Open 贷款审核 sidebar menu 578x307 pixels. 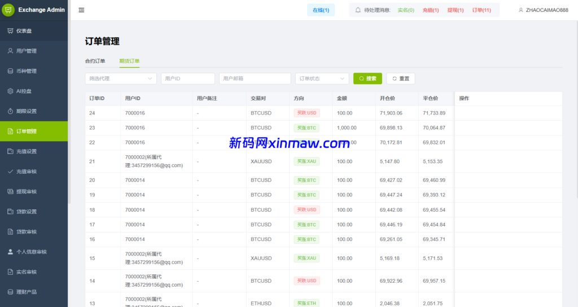(x=34, y=232)
